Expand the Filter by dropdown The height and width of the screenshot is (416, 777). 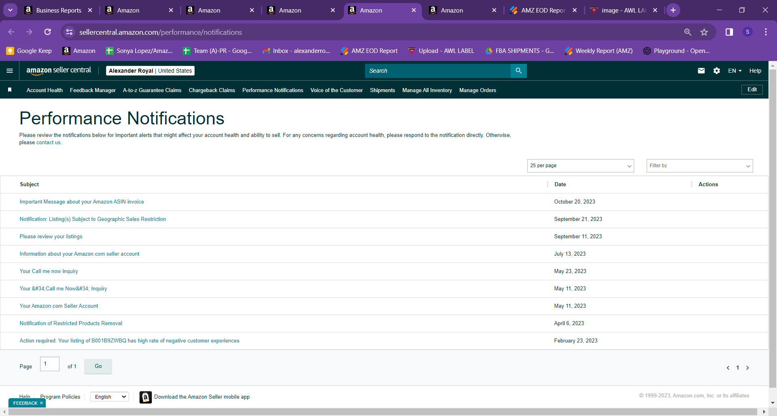click(x=700, y=166)
